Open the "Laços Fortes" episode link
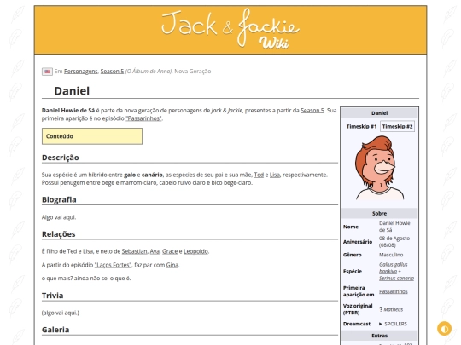 (113, 265)
